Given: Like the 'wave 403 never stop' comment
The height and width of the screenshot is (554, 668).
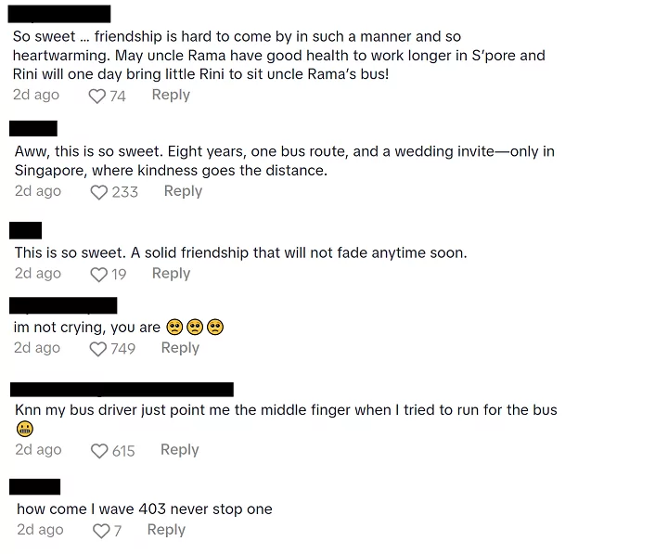Looking at the screenshot, I should click(101, 531).
